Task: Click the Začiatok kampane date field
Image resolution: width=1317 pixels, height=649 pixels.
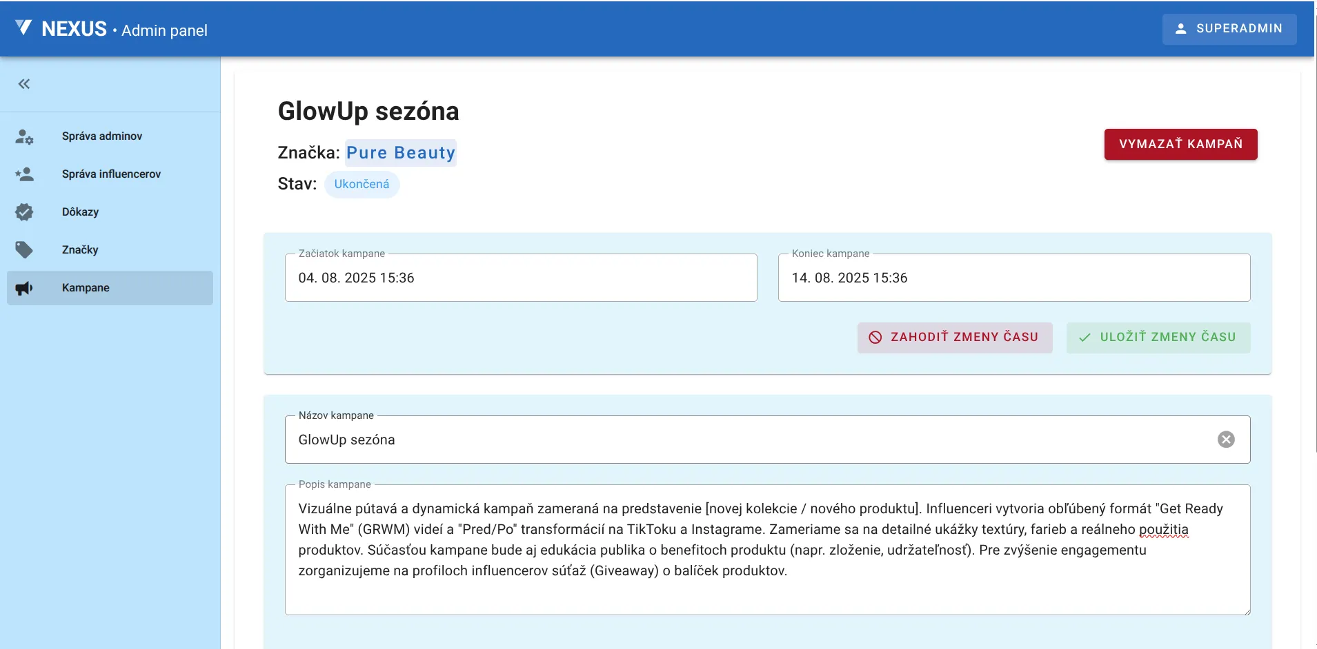Action: (x=520, y=278)
